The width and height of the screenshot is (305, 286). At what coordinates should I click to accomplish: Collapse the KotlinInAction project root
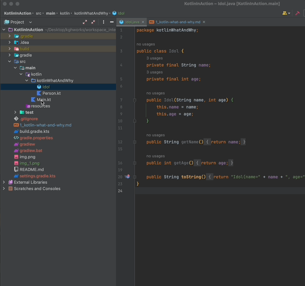coord(4,30)
